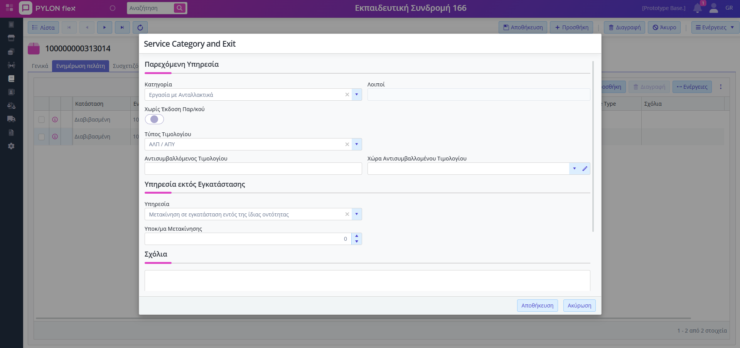Jump to the last record arrow
This screenshot has height=348, width=740.
click(122, 27)
